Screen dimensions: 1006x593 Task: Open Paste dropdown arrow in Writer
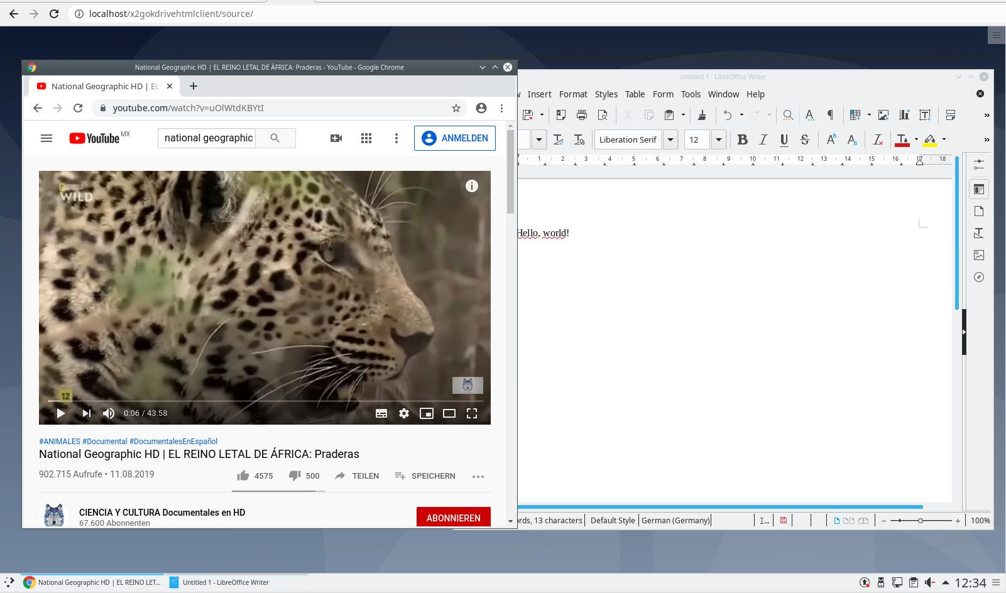tap(683, 115)
